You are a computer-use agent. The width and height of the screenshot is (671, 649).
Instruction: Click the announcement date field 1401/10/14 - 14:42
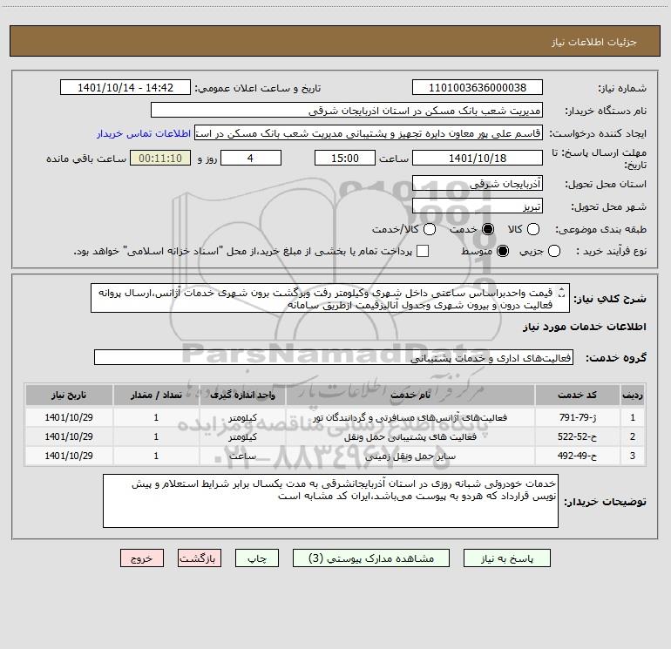125,88
